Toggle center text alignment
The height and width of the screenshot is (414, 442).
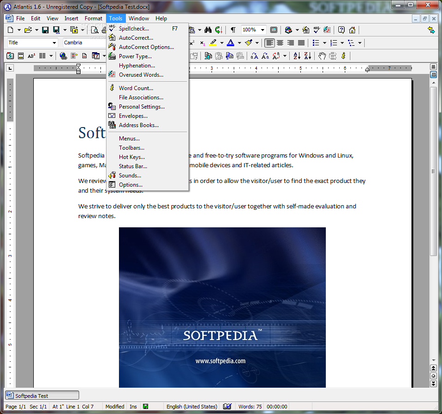tap(280, 43)
